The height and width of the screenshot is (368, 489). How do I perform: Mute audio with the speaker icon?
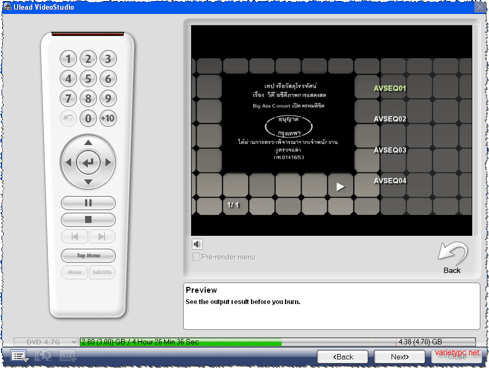point(197,244)
